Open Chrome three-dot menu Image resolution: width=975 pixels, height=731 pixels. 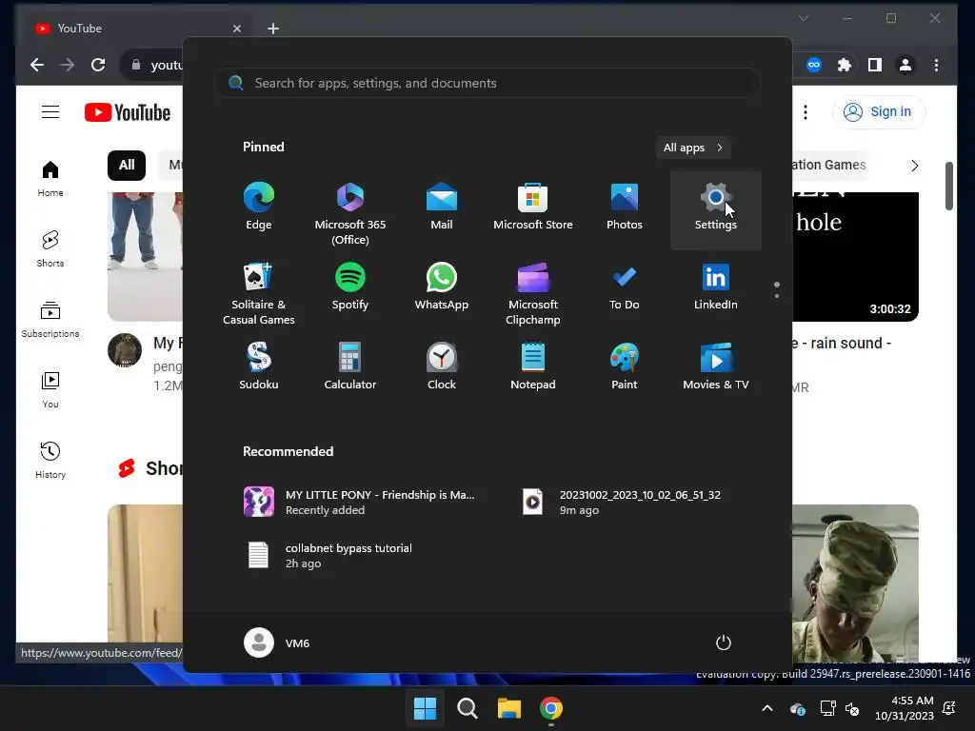point(937,65)
